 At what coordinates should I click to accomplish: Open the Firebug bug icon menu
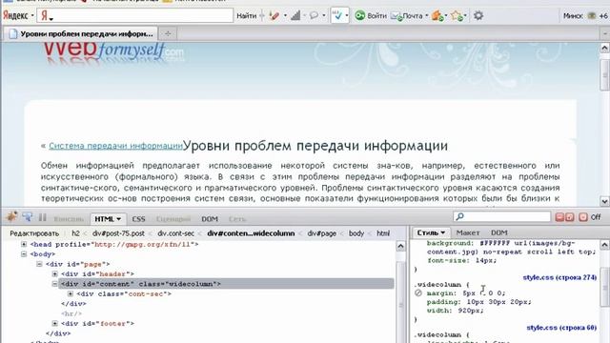point(11,216)
